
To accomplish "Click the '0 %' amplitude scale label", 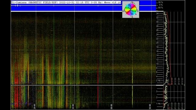I will point(161,5).
